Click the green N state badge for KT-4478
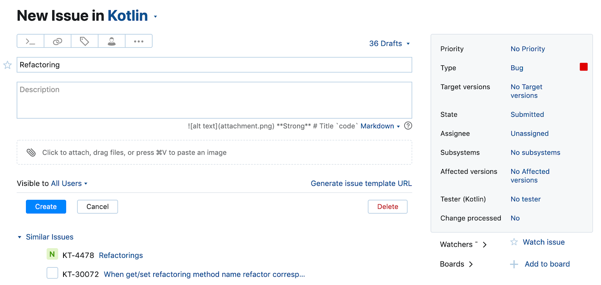Image resolution: width=601 pixels, height=285 pixels. (52, 254)
